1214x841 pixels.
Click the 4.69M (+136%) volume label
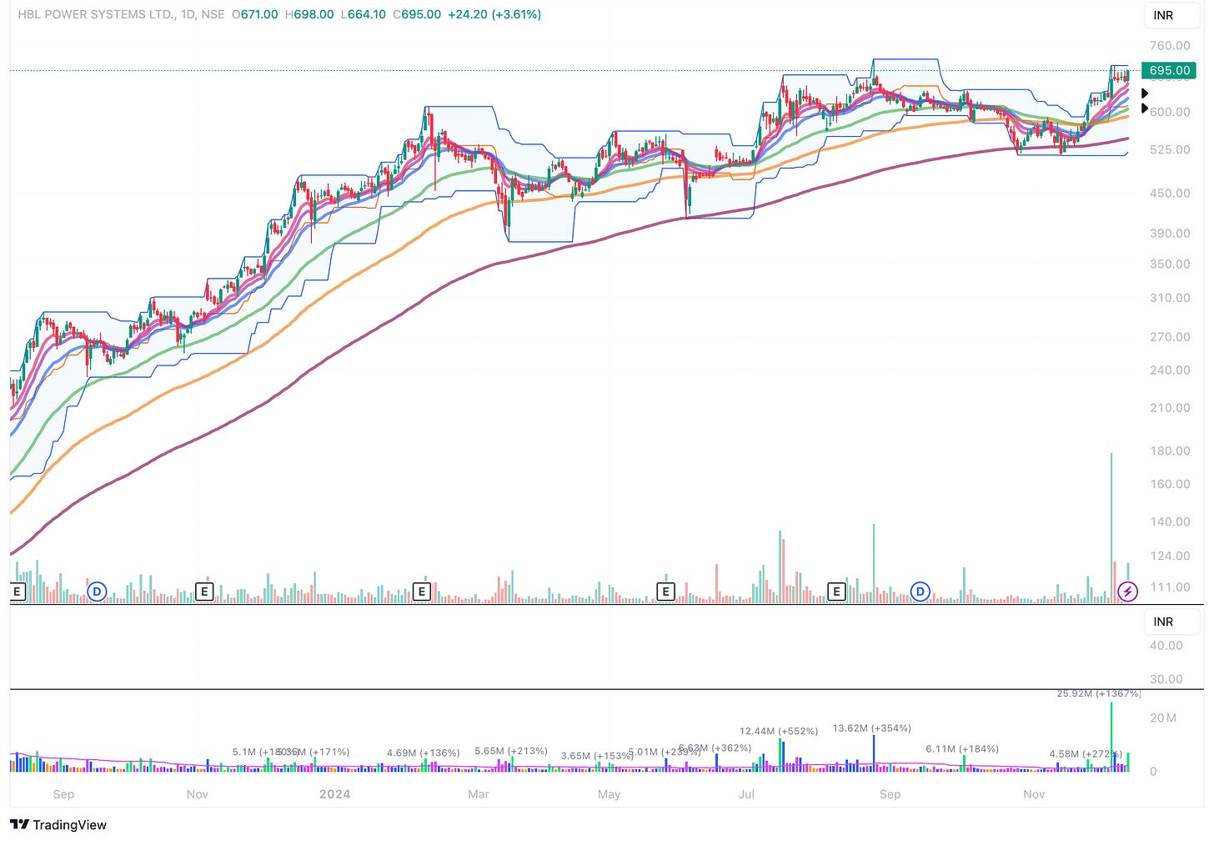[424, 753]
